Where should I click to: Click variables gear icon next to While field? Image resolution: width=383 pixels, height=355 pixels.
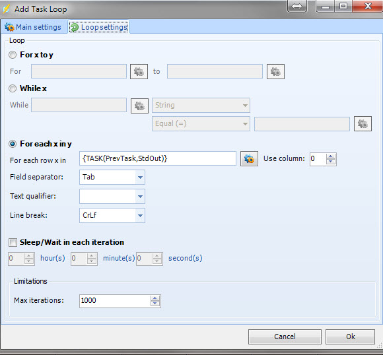click(139, 106)
